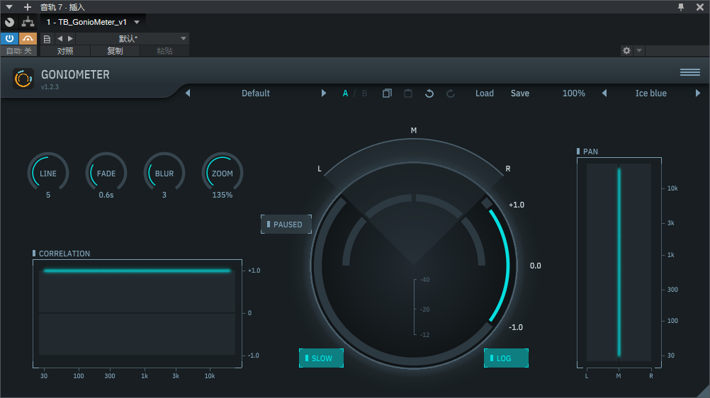Turn off the LOG scale toggle
Image resolution: width=710 pixels, height=398 pixels.
(506, 358)
